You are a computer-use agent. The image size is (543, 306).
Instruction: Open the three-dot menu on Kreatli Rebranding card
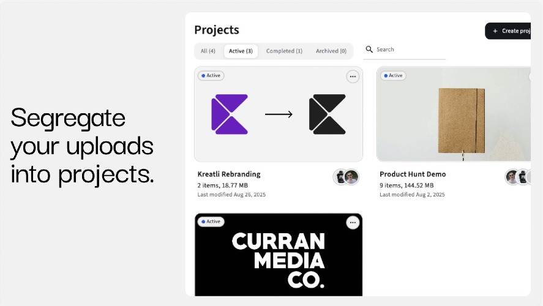pos(353,77)
